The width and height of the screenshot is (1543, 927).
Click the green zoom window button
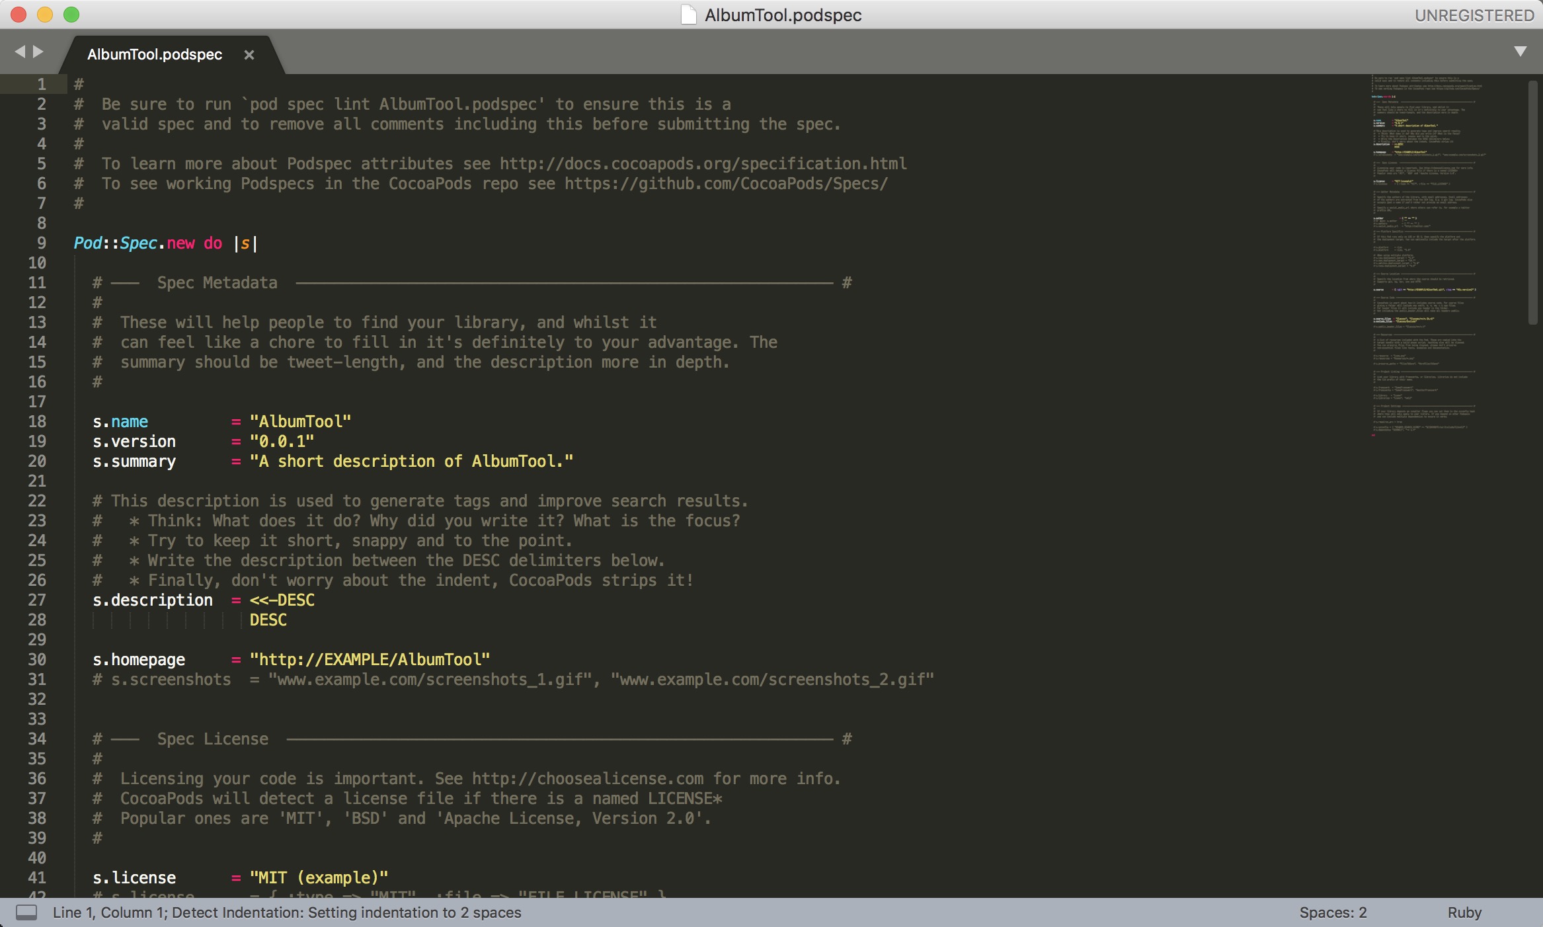[x=71, y=15]
